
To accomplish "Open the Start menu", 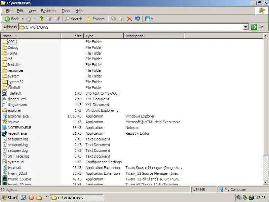I will pyautogui.click(x=9, y=198).
